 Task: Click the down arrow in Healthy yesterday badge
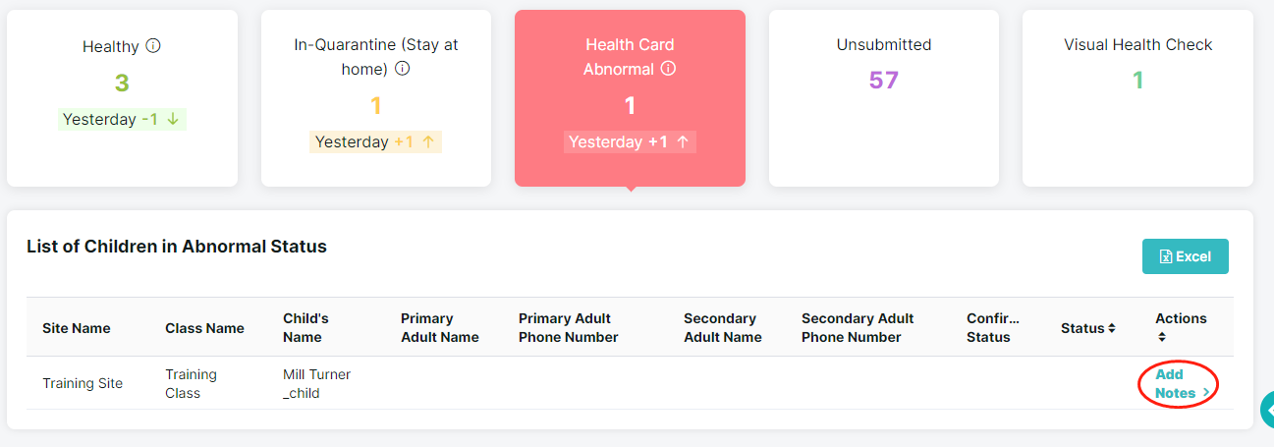coord(173,119)
